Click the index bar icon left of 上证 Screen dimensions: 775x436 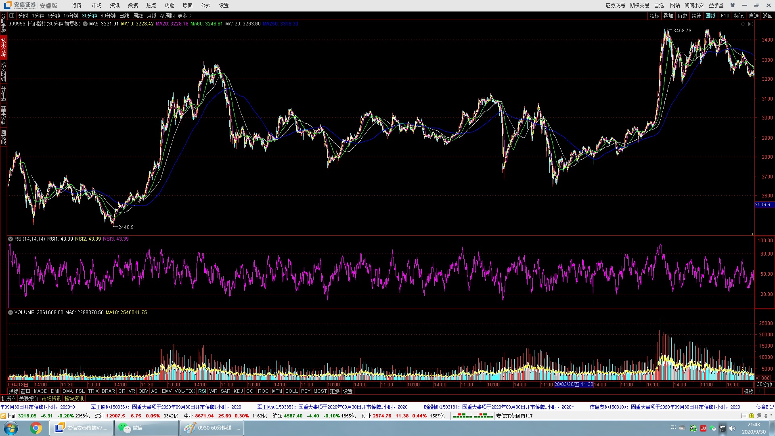click(x=3, y=416)
